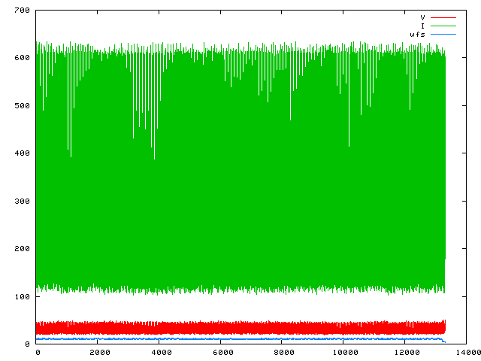Click the blue wfs legend line sample
Viewport: 481px width, 361px height.
point(443,35)
